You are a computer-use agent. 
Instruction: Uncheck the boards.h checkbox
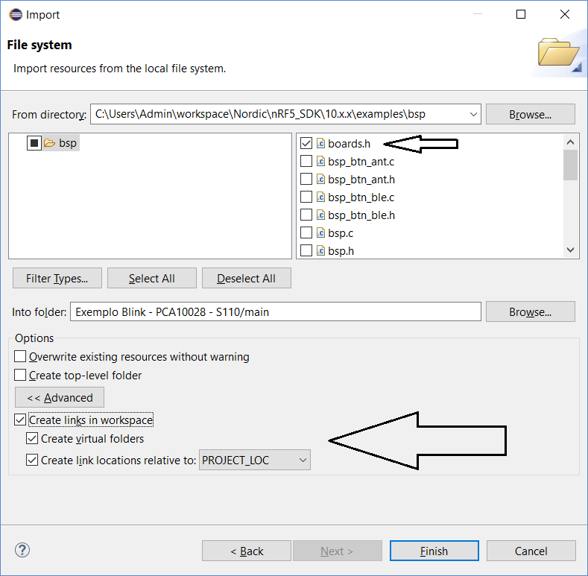[x=306, y=143]
